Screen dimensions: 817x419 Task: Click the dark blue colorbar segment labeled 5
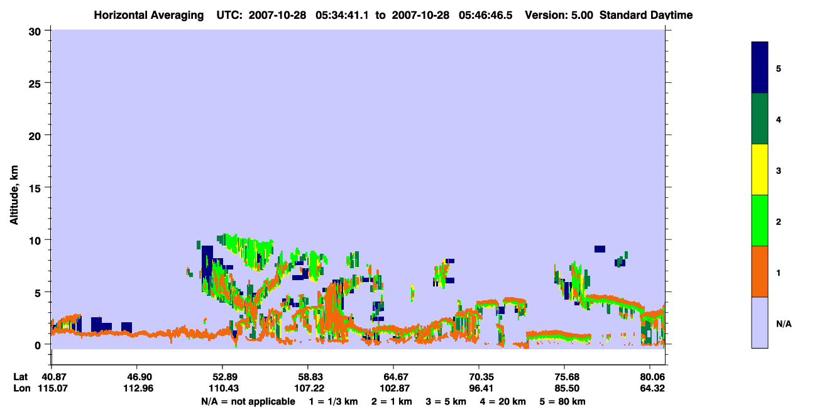pyautogui.click(x=760, y=67)
